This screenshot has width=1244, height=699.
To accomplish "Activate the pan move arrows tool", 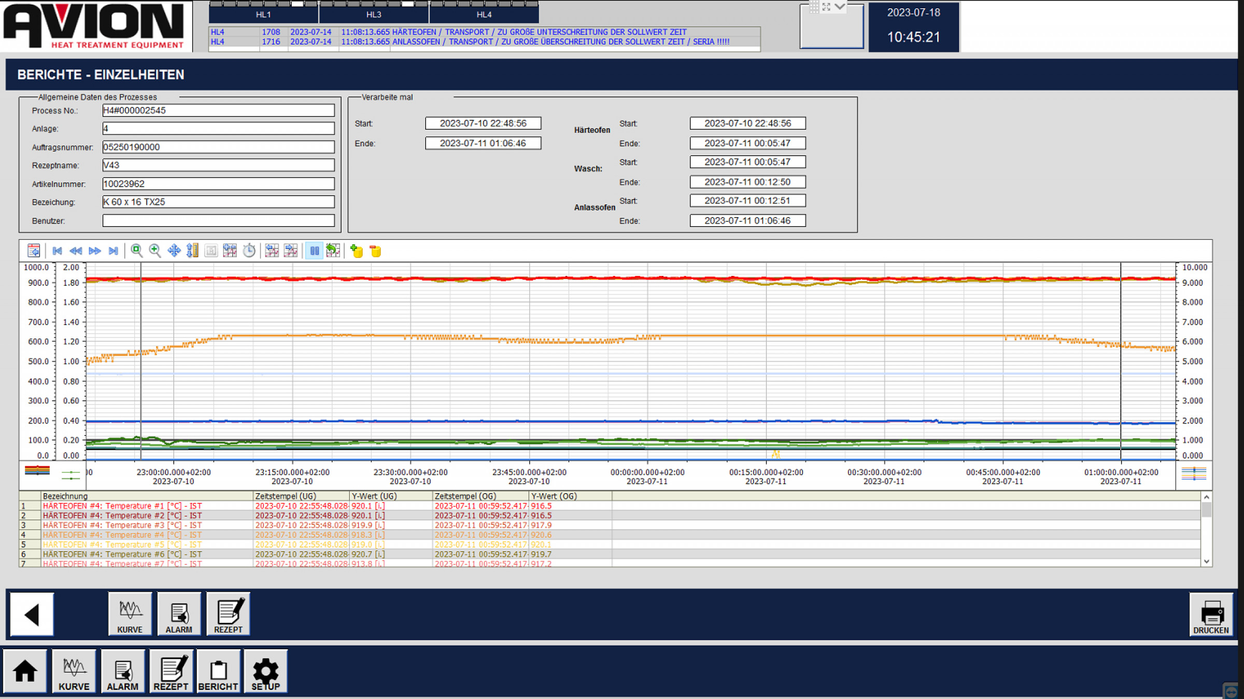I will (x=174, y=251).
